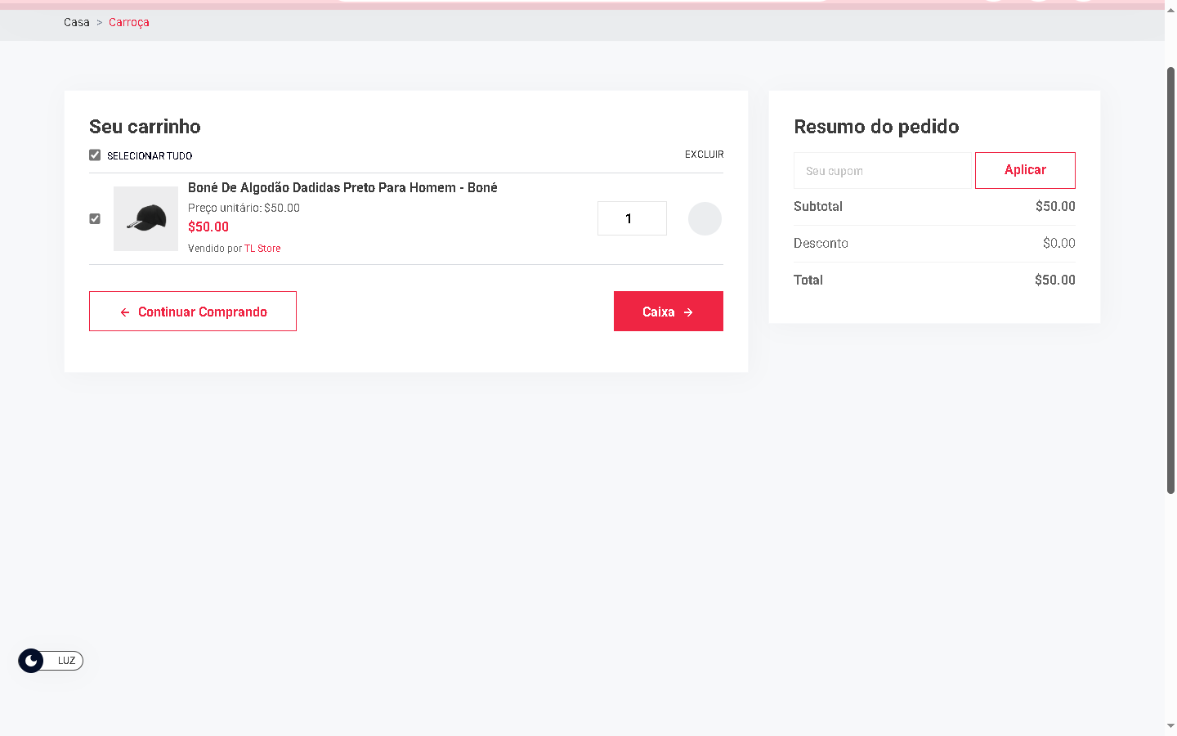Proceed to checkout with Caixa button
Image resolution: width=1177 pixels, height=736 pixels.
pos(668,312)
